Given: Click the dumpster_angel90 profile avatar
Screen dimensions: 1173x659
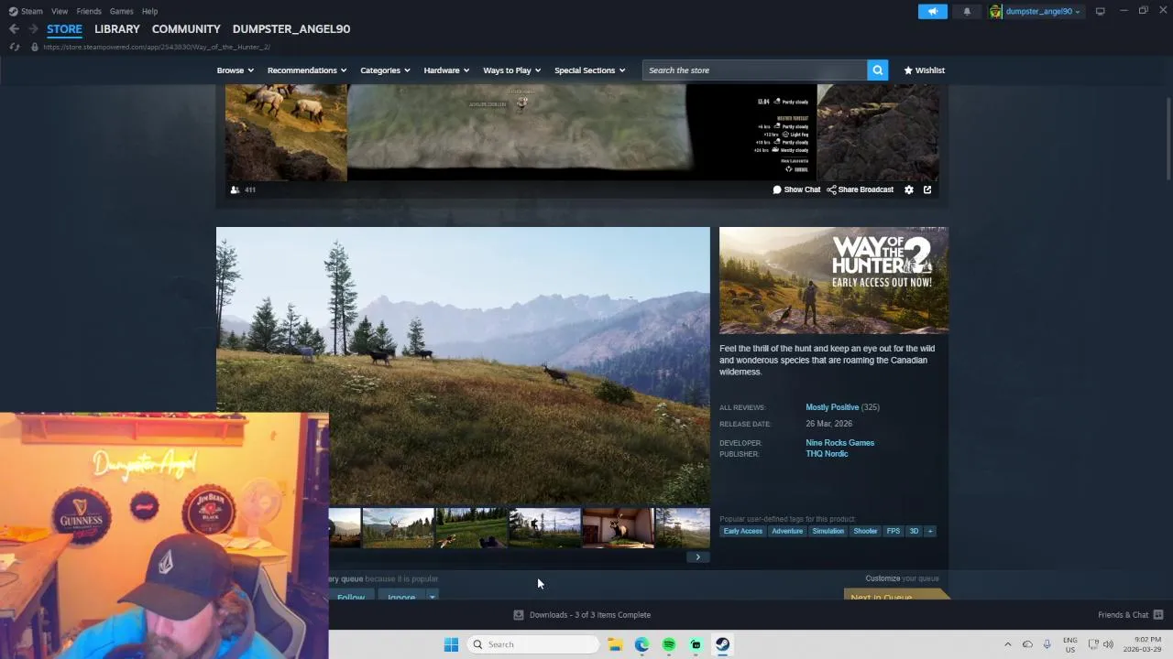Looking at the screenshot, I should coord(996,11).
